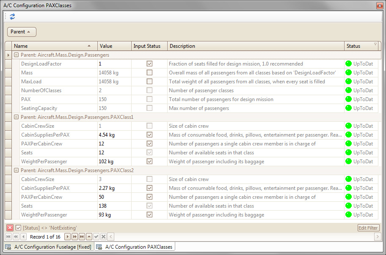
Task: Go to first record navigation icon
Action: tap(8, 236)
